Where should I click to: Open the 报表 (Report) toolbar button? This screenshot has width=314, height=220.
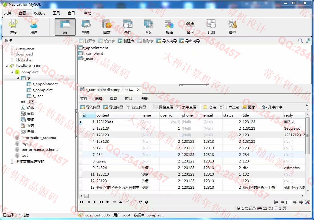coord(170,27)
